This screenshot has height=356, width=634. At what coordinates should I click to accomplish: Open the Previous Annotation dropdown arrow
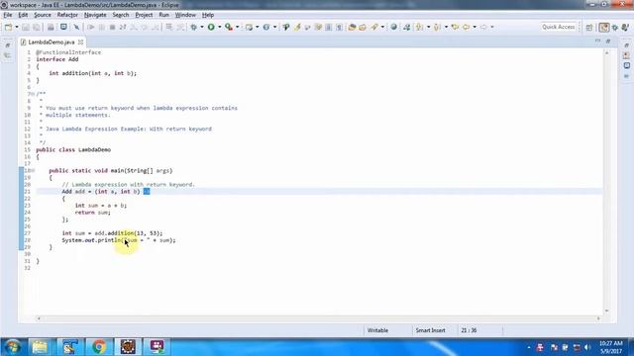tap(446, 27)
